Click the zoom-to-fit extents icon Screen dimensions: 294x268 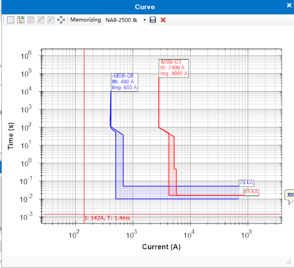(61, 20)
